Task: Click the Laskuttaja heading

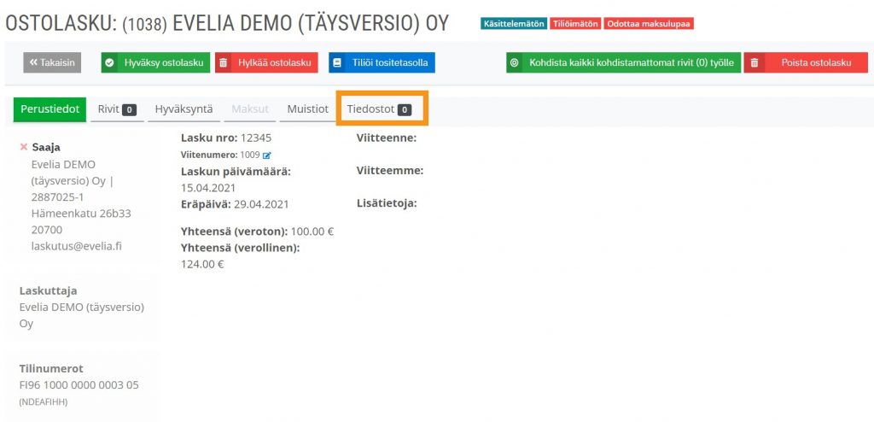Action: click(49, 290)
